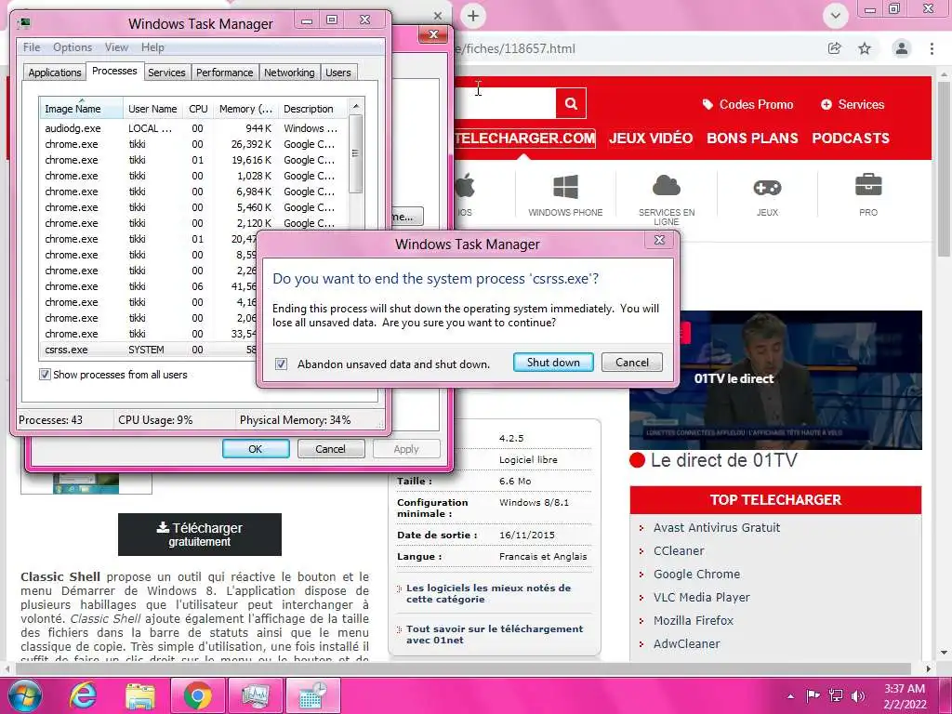This screenshot has width=952, height=714.
Task: Sort processes by Image Name column
Action: click(81, 108)
